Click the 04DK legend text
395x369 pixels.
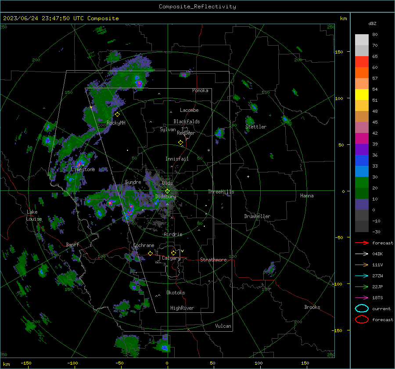[x=377, y=254]
